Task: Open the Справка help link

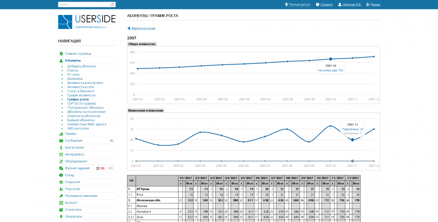Action: pos(326,4)
